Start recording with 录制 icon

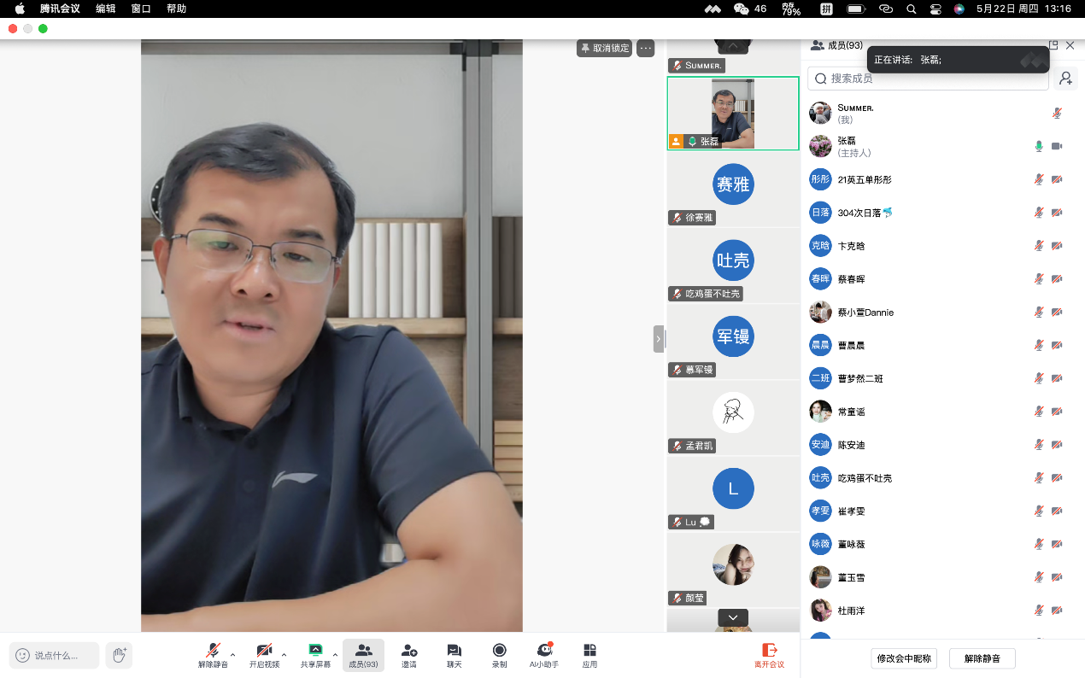499,654
